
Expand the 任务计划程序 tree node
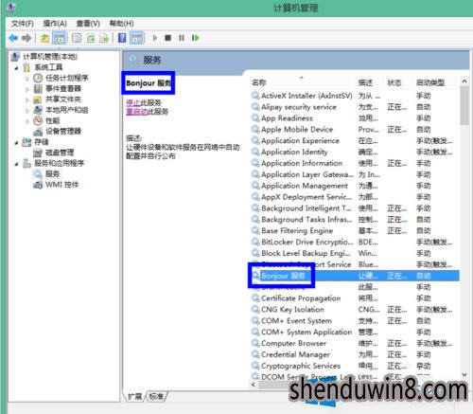pos(27,79)
